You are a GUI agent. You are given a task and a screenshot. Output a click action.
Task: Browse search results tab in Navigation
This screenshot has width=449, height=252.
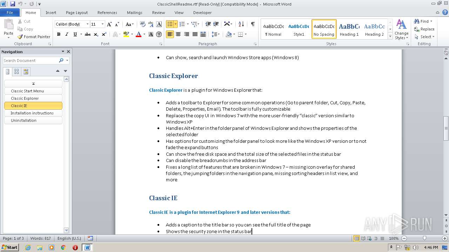click(x=26, y=71)
